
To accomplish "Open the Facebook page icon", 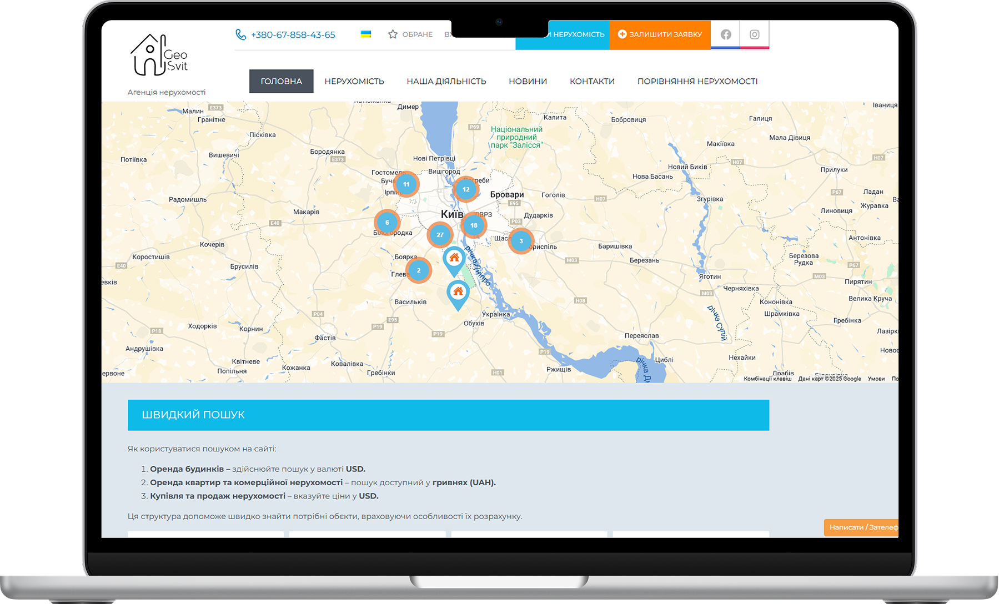I will (x=725, y=34).
